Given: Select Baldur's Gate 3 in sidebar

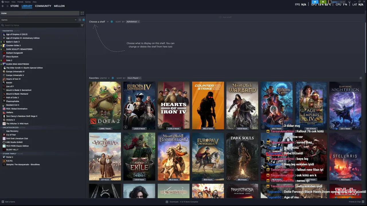Looking at the screenshot, I should [x=13, y=42].
